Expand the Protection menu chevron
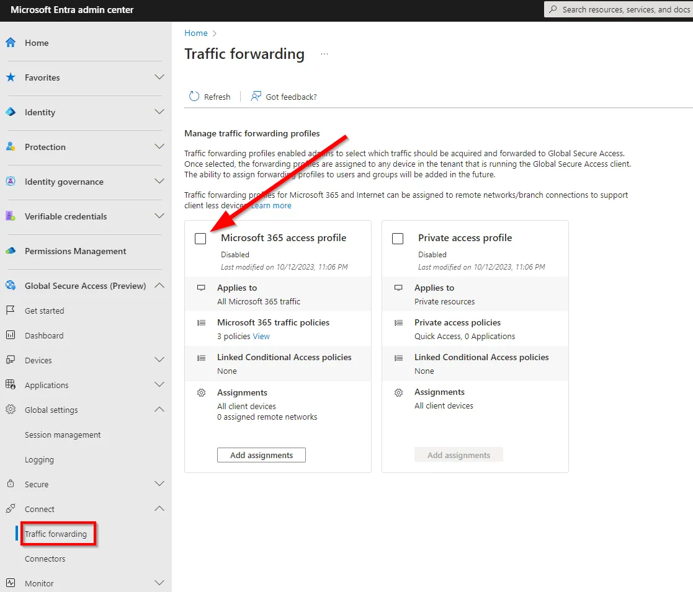Screen dimensions: 693x592 [159, 146]
